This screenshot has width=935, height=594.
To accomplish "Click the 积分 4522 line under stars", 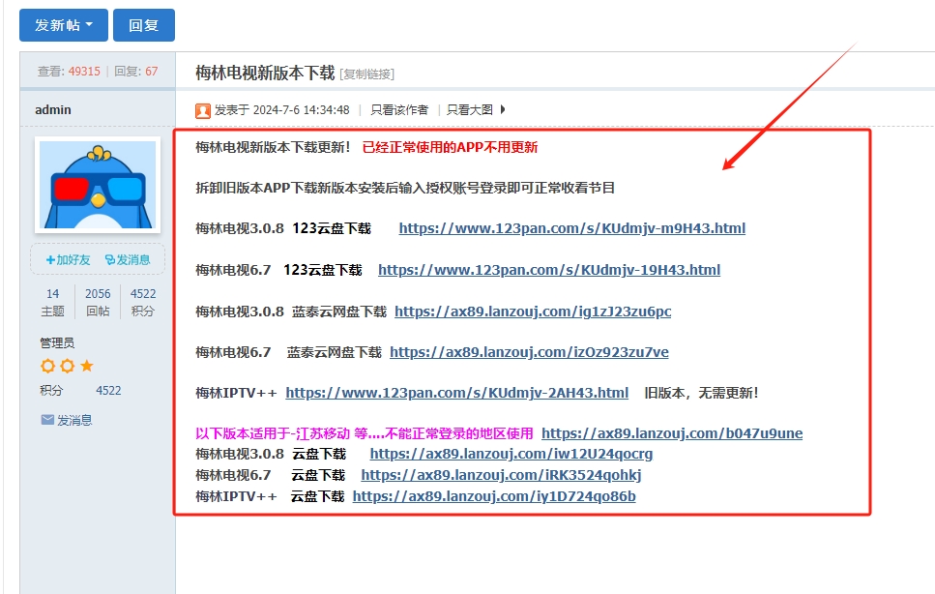I will click(x=80, y=391).
